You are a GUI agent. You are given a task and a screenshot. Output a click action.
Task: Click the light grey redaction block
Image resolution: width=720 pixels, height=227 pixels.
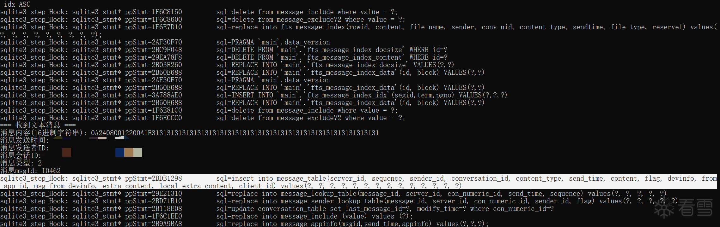[137, 152]
